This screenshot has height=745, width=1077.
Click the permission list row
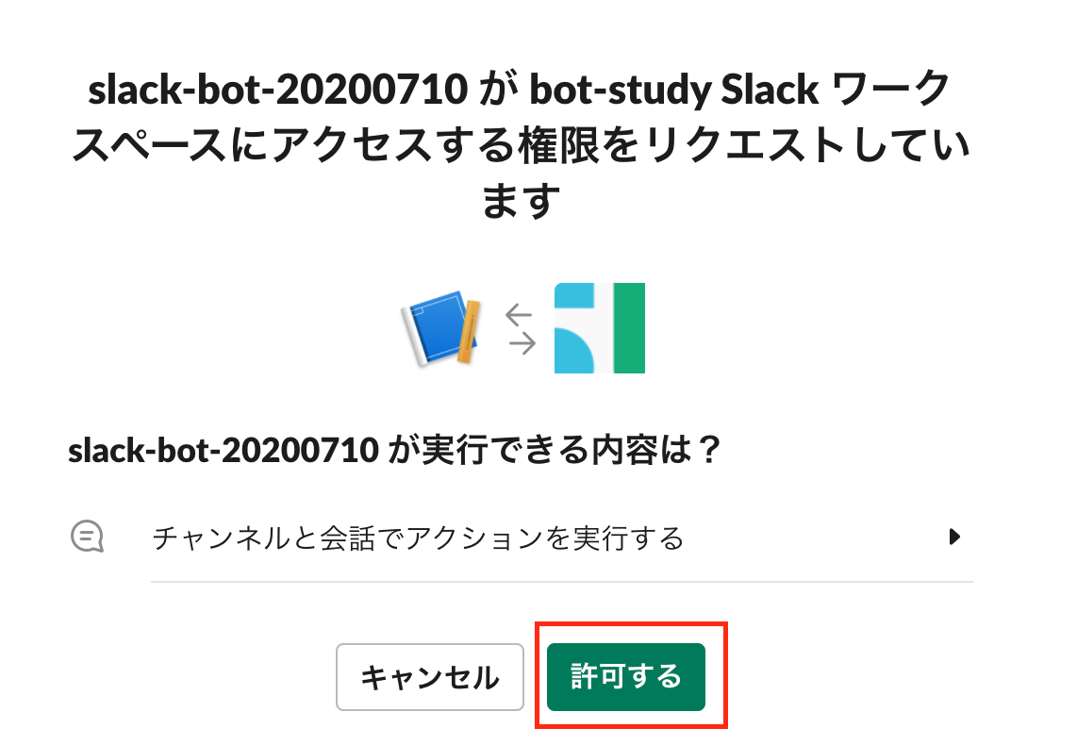[x=519, y=537]
